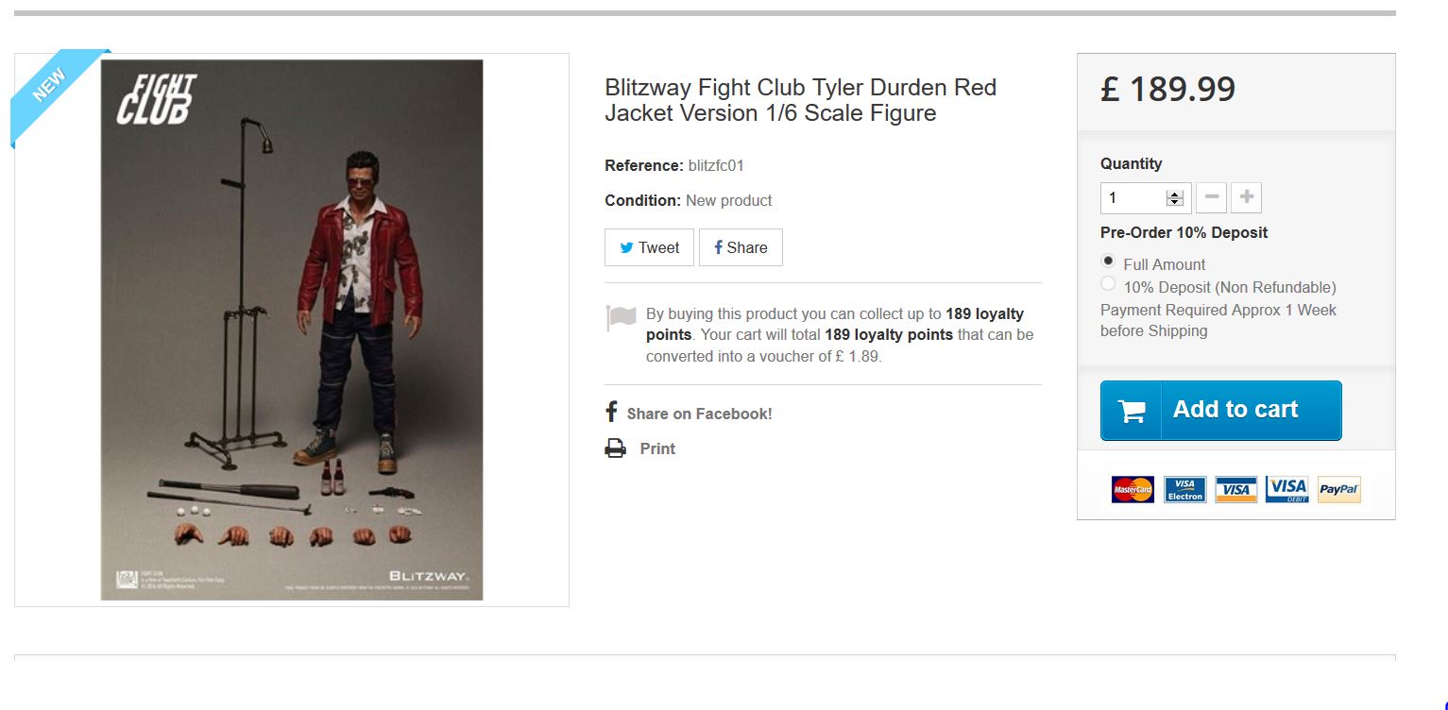Click the Visa Debit payment logo
The height and width of the screenshot is (710, 1448).
[x=1286, y=489]
